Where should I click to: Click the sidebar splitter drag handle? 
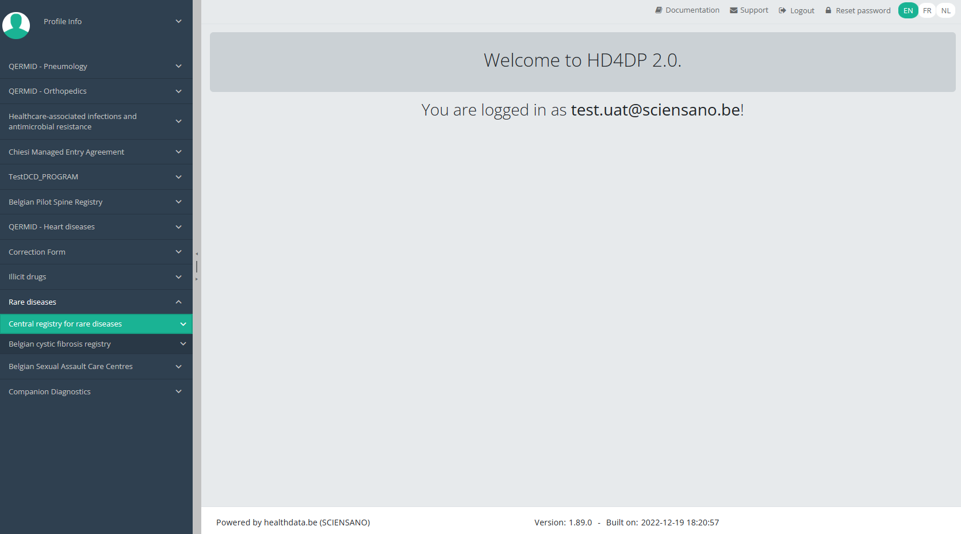[197, 266]
